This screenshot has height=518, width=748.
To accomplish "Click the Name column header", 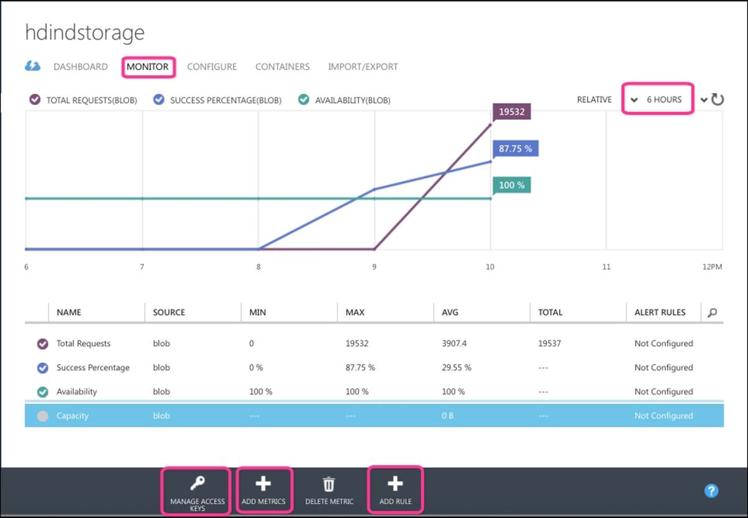I will tap(69, 312).
